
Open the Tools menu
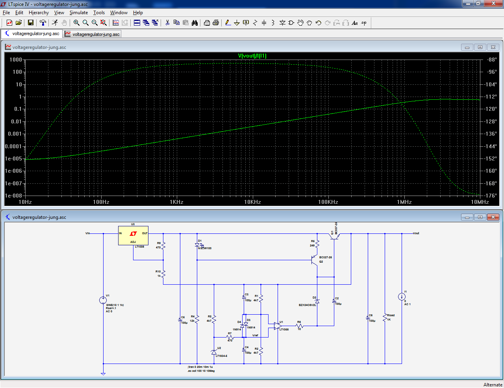tap(99, 13)
